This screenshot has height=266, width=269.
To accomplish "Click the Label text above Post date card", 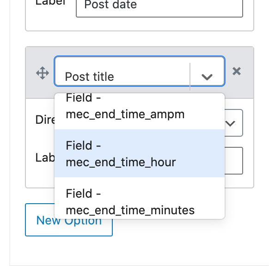I will [50, 2].
